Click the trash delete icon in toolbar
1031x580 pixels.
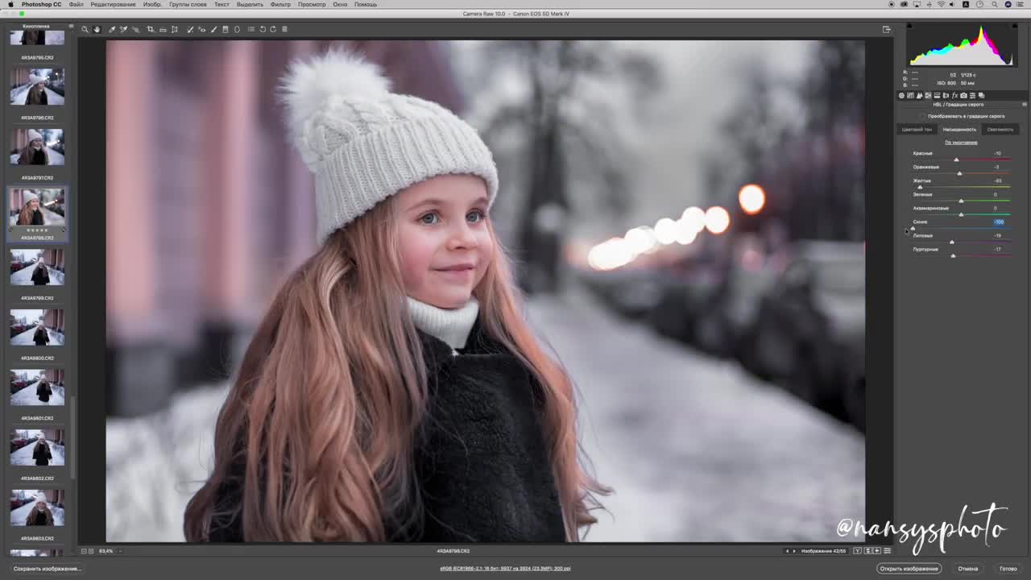(284, 29)
